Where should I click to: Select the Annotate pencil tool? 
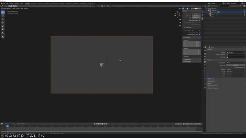click(x=3, y=33)
